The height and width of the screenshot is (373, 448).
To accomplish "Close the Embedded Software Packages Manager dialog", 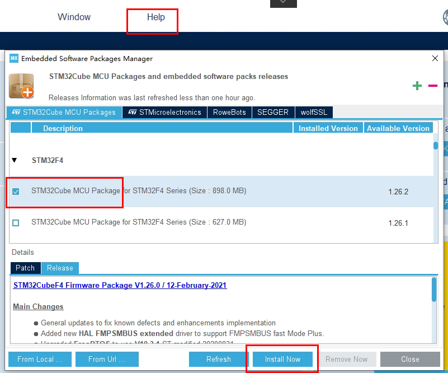I will [x=435, y=58].
